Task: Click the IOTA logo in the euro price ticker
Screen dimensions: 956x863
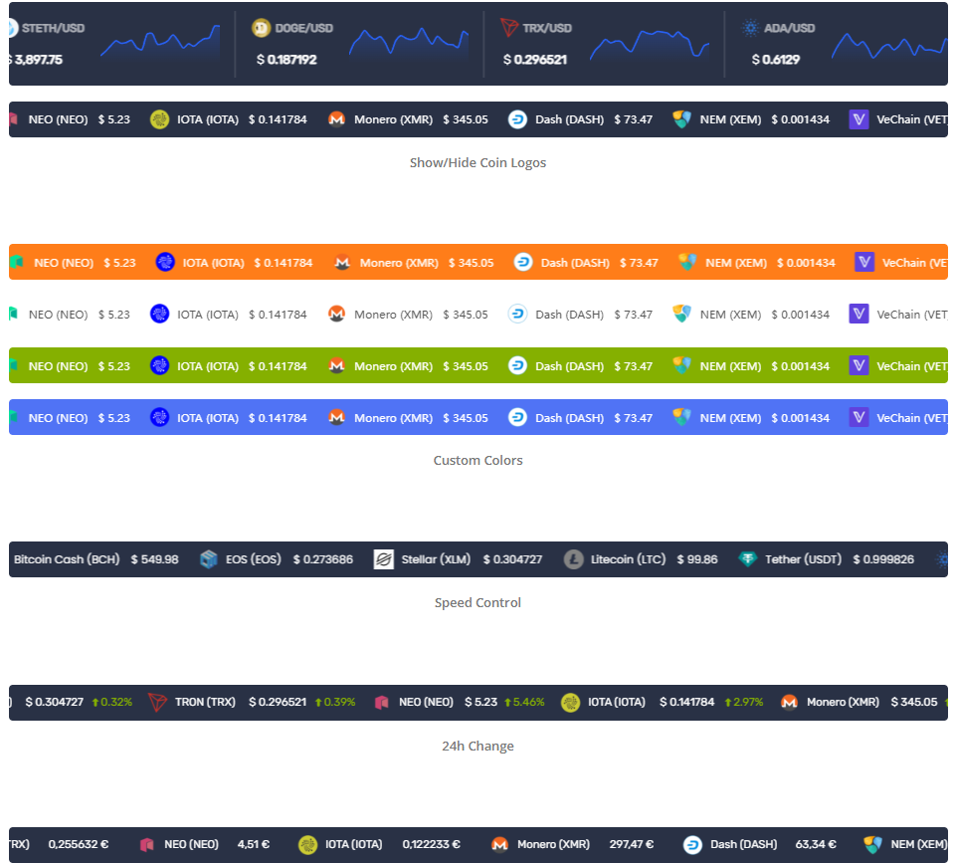Action: click(x=308, y=844)
